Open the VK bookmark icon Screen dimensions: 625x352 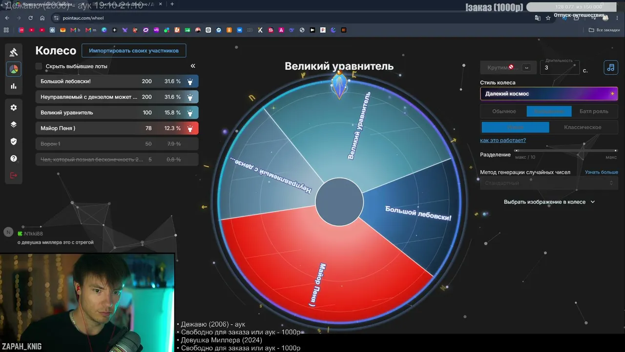239,30
